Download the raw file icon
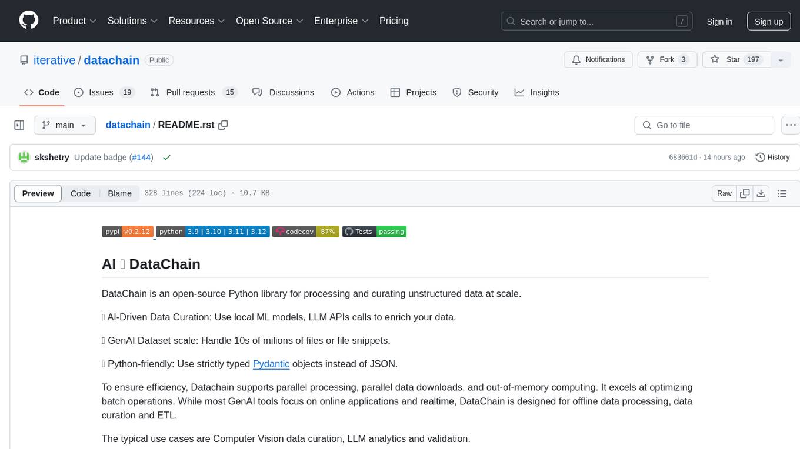 [761, 193]
